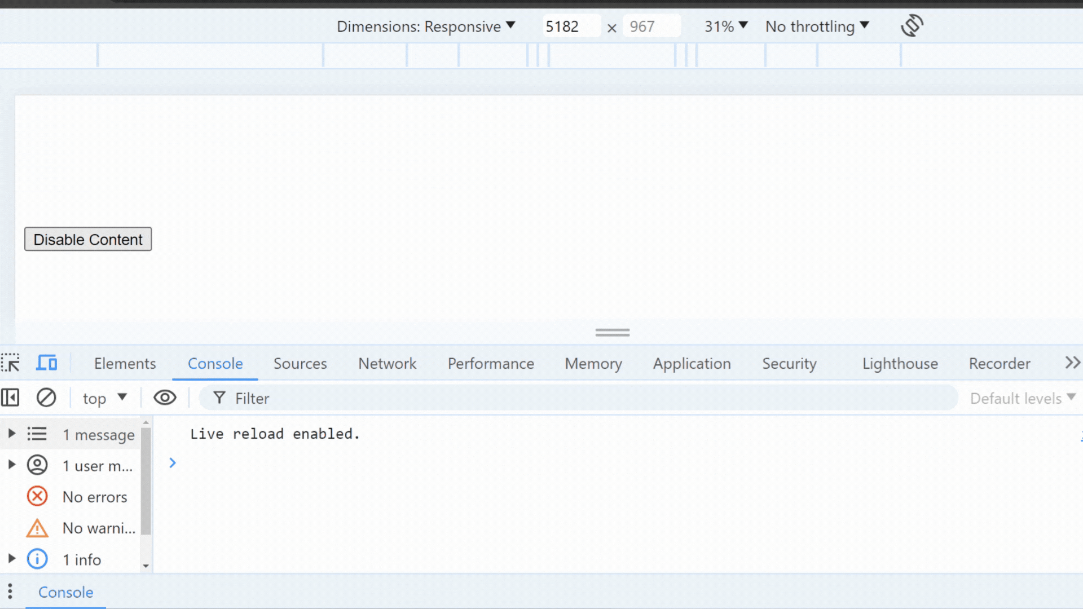
Task: Expand the 1 message group
Action: 11,434
